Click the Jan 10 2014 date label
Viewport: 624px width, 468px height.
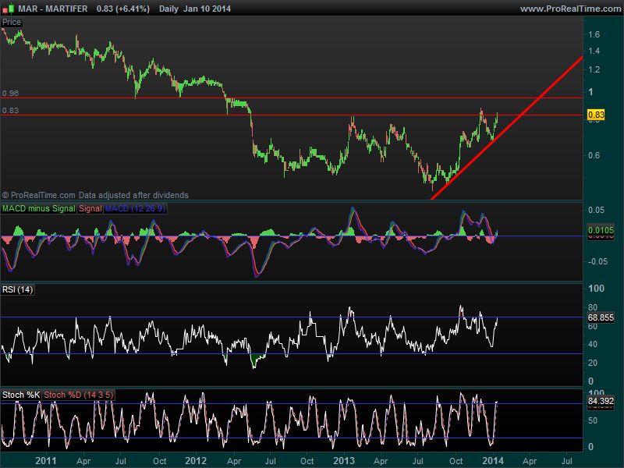pos(207,9)
